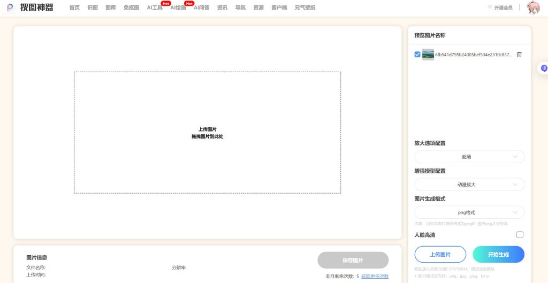Click the 搜图神器 logo icon
The height and width of the screenshot is (283, 548).
(10, 7)
